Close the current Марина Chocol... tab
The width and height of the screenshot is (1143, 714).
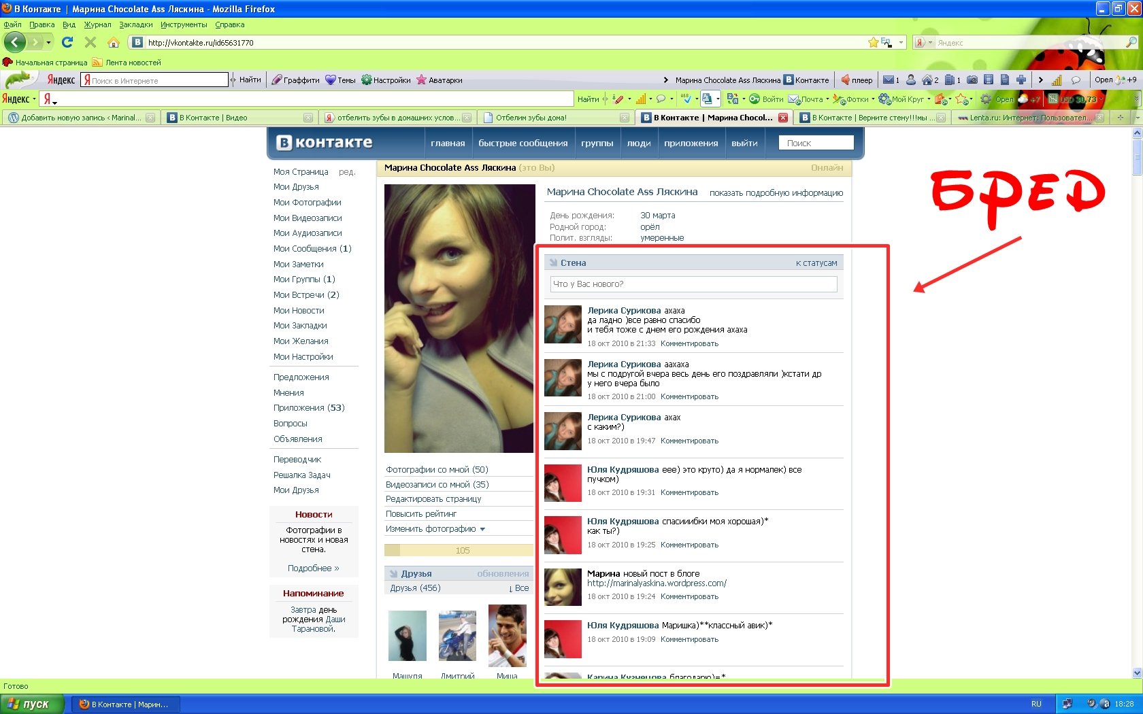point(782,118)
